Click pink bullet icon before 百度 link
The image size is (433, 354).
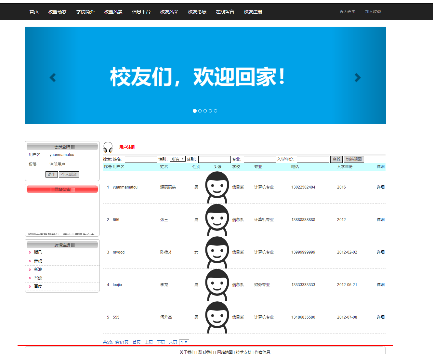pos(30,286)
